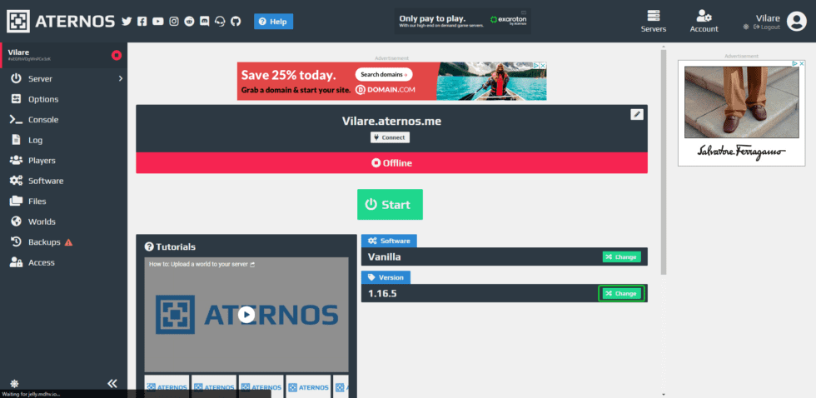Viewport: 816px width, 398px height.
Task: Play the tutorial video
Action: [x=246, y=314]
